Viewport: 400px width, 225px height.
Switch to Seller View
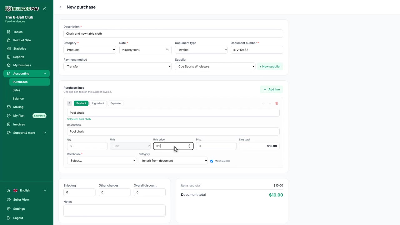pyautogui.click(x=27, y=200)
